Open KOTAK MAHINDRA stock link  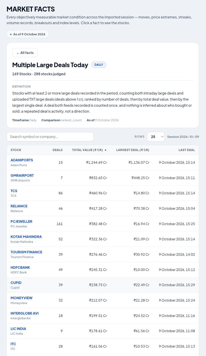26,237
